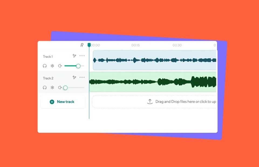Click the green plus icon in New track
Screen dimensions: 259x167
pyautogui.click(x=52, y=102)
